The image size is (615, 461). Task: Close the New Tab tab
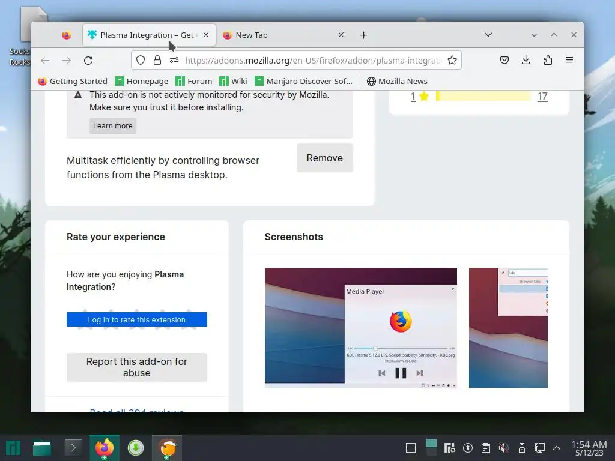point(341,35)
